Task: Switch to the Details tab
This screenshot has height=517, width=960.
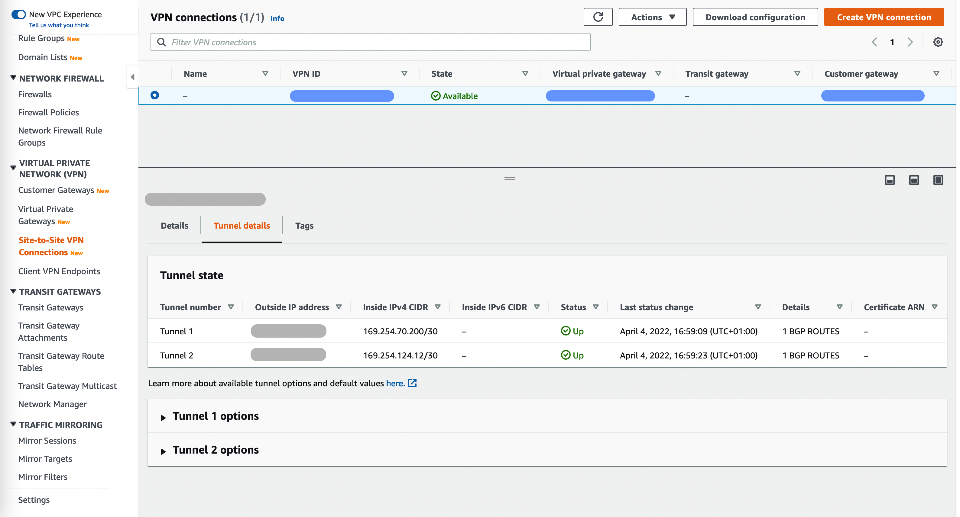Action: [x=174, y=226]
